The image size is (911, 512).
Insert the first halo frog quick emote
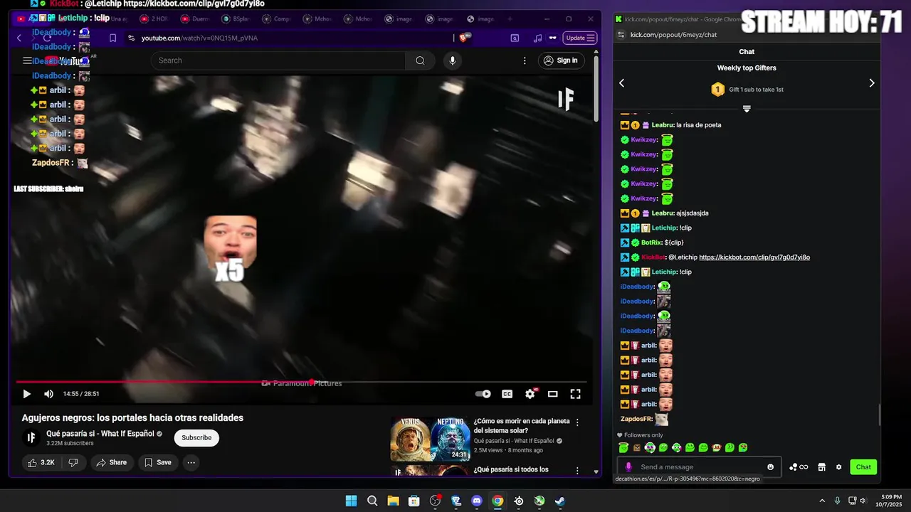tap(623, 448)
